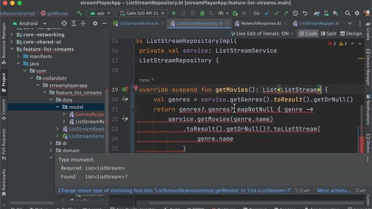
Task: Expand the domain folder
Action: (51, 150)
